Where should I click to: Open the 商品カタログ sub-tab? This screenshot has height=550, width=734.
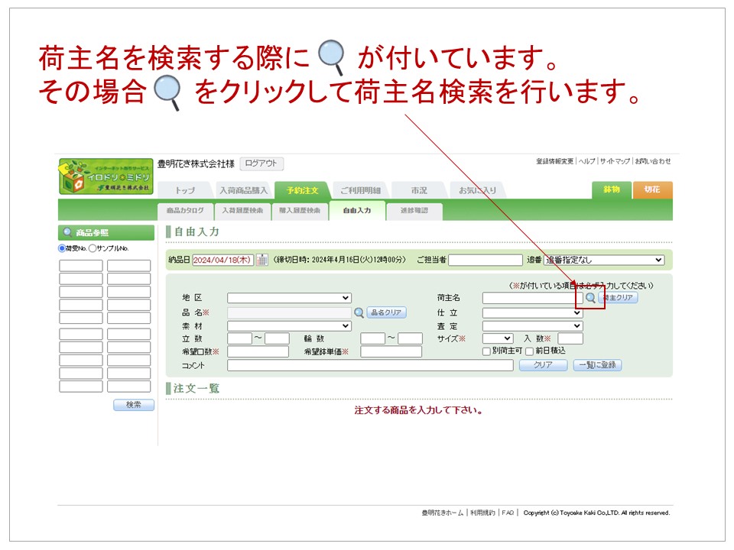185,210
